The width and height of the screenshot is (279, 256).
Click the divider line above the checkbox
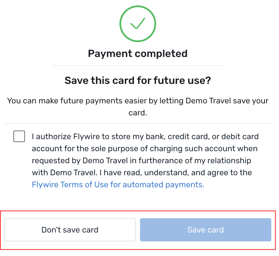(x=137, y=123)
